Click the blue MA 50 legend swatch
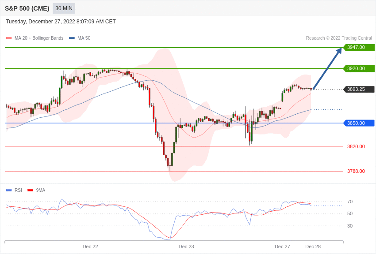 pyautogui.click(x=72, y=38)
